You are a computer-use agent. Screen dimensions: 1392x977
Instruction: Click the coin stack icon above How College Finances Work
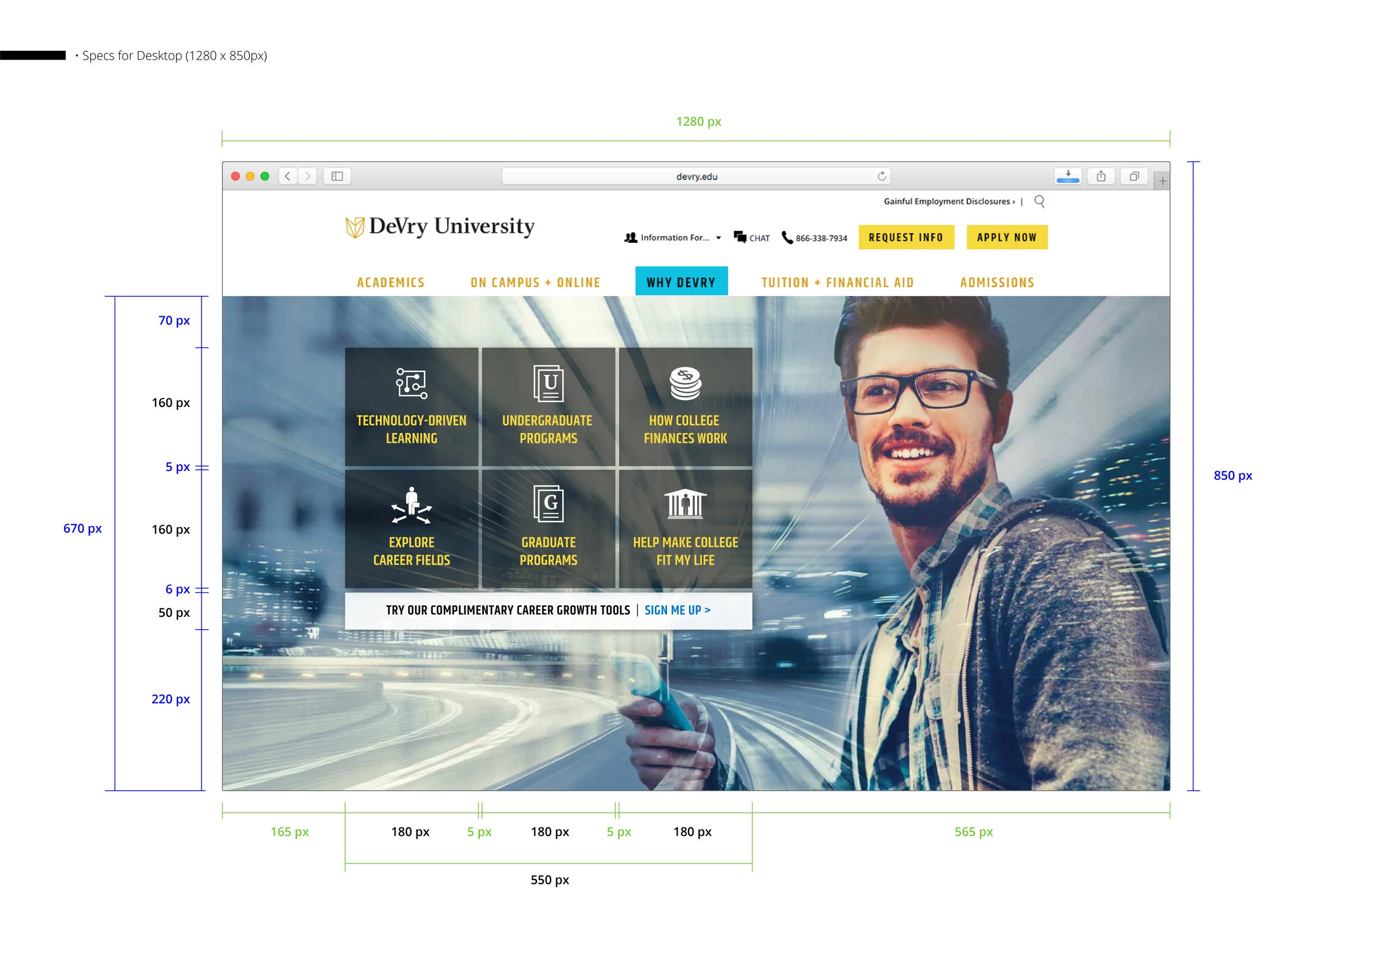(685, 382)
